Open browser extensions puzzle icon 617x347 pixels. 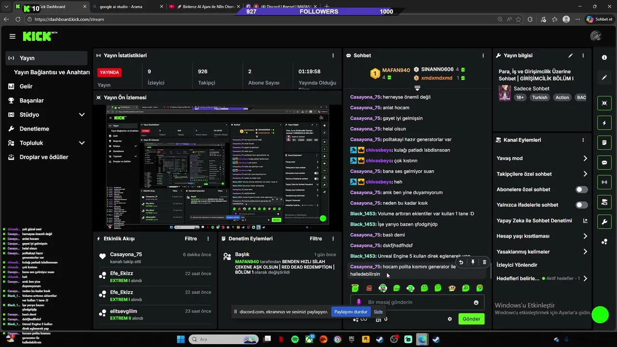pyautogui.click(x=530, y=19)
